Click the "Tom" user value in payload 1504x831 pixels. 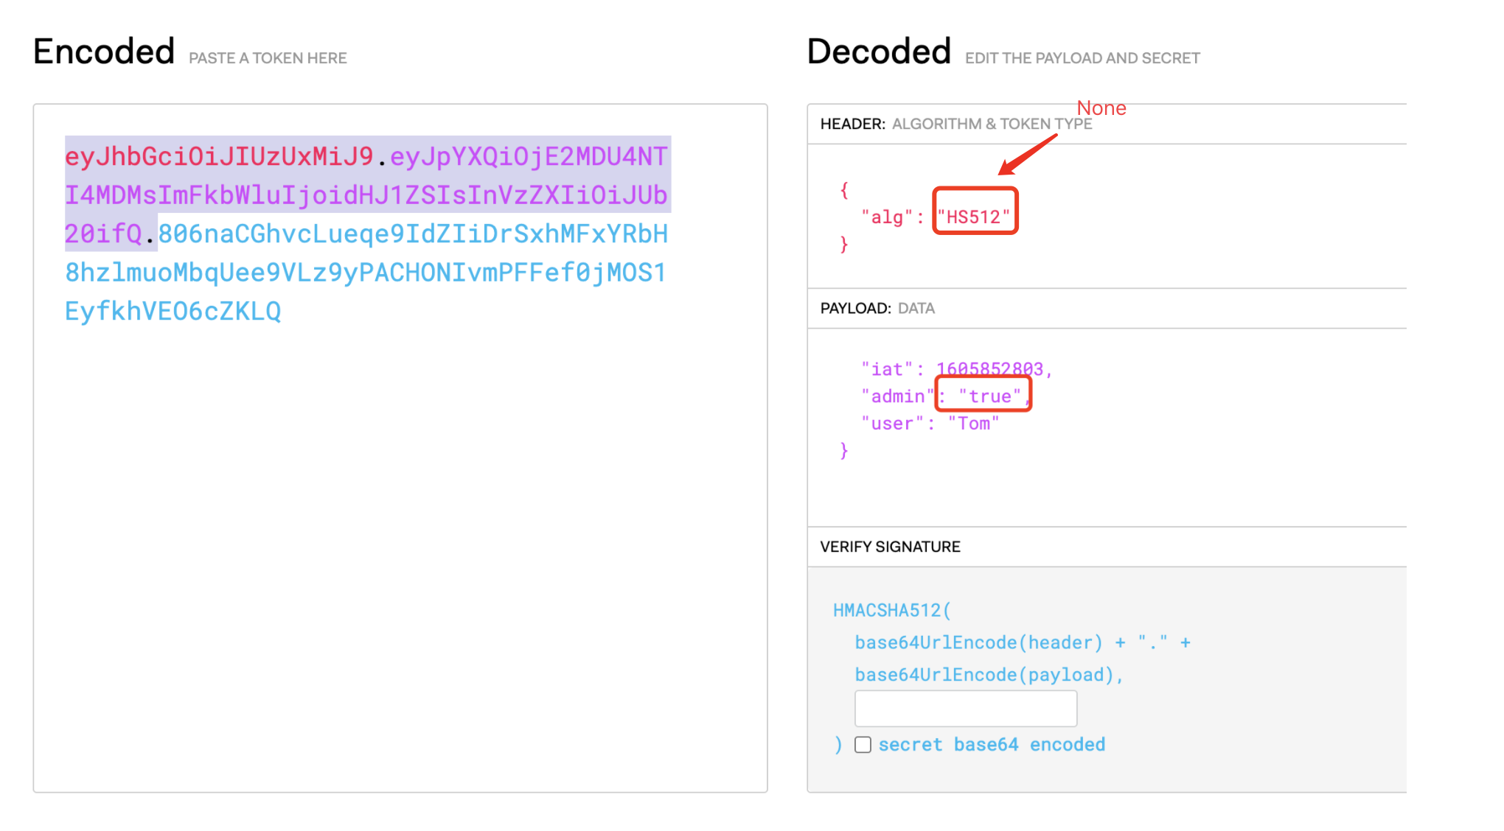(x=973, y=424)
